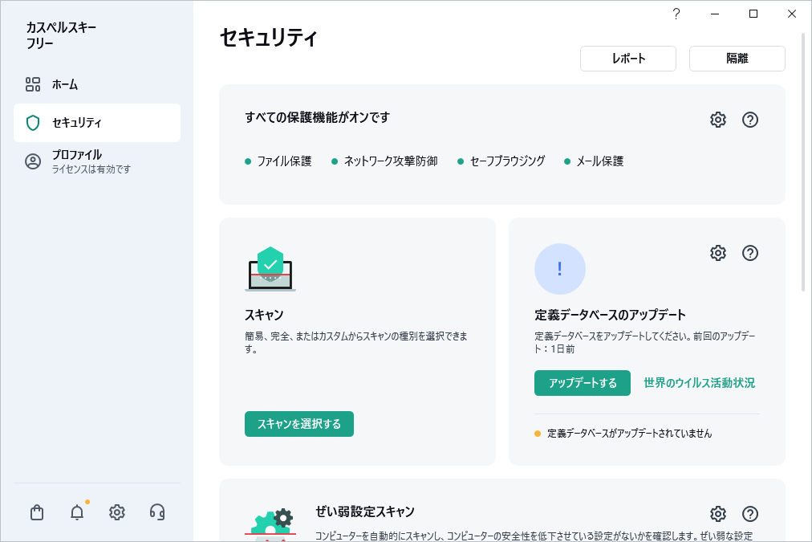
Task: Open protection features settings gear
Action: (718, 120)
